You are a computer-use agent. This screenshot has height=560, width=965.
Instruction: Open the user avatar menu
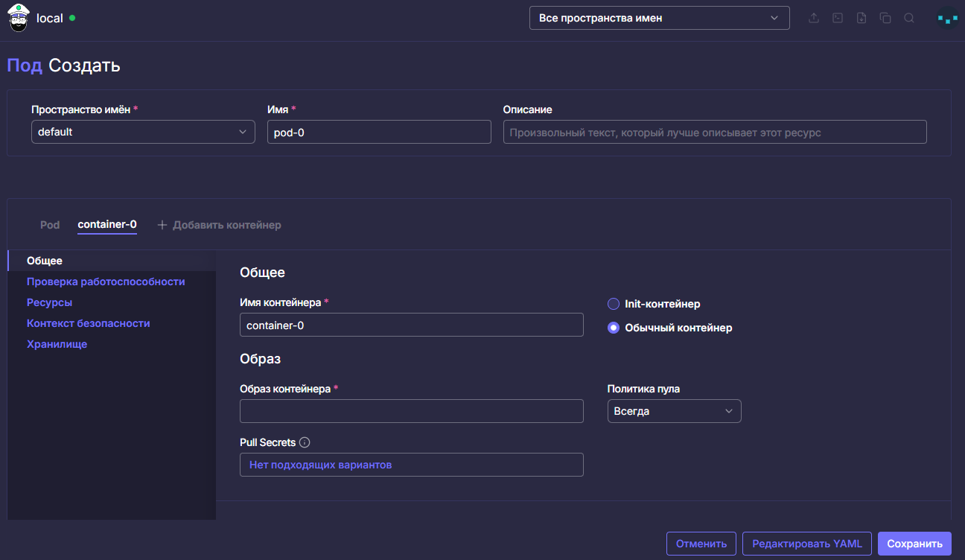coord(947,18)
